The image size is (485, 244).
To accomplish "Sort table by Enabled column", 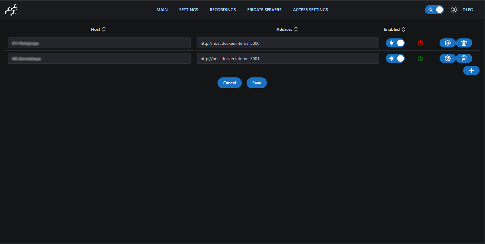I will [394, 29].
